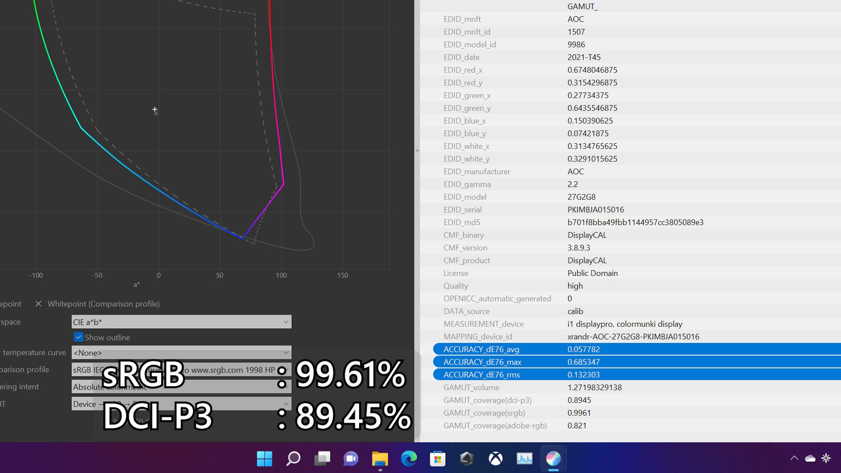Select the EDID_manufacturer row
This screenshot has height=473, width=841.
630,171
